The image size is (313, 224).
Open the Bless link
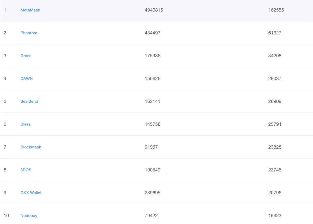(x=25, y=124)
